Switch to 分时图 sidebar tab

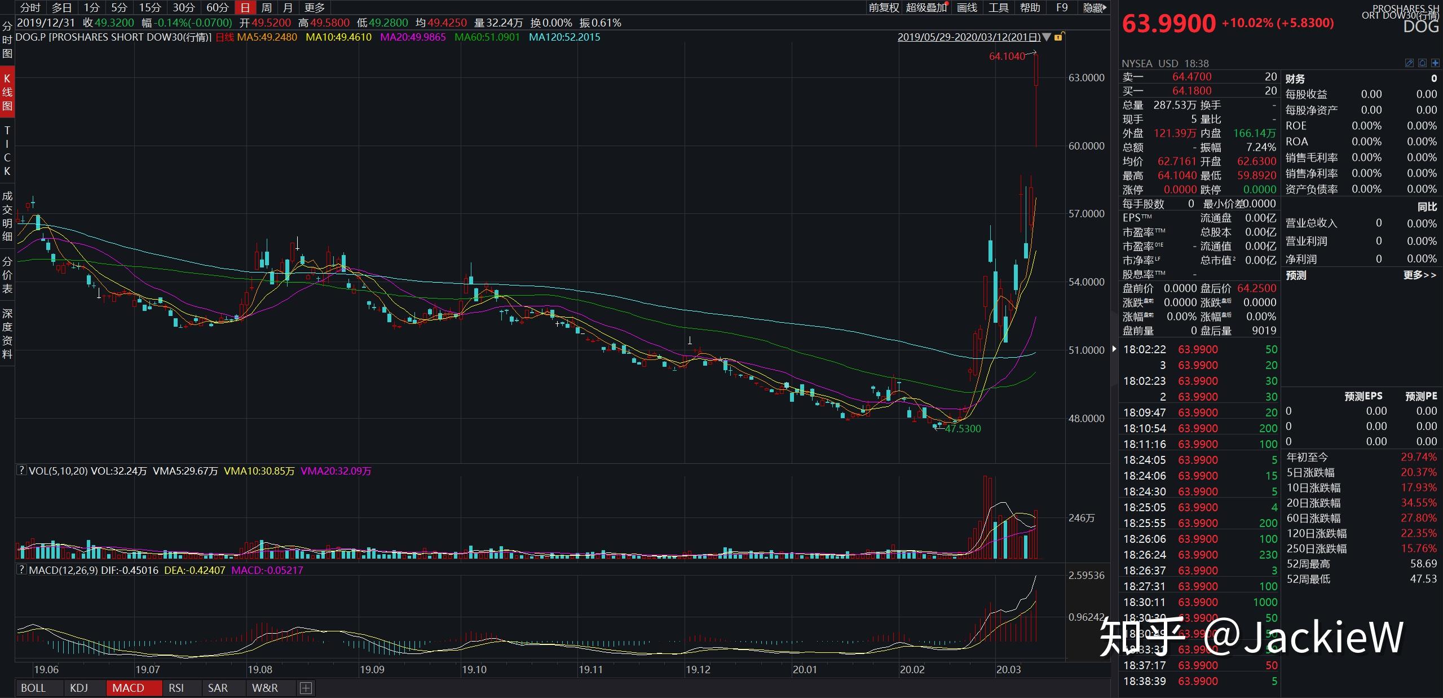coord(7,40)
